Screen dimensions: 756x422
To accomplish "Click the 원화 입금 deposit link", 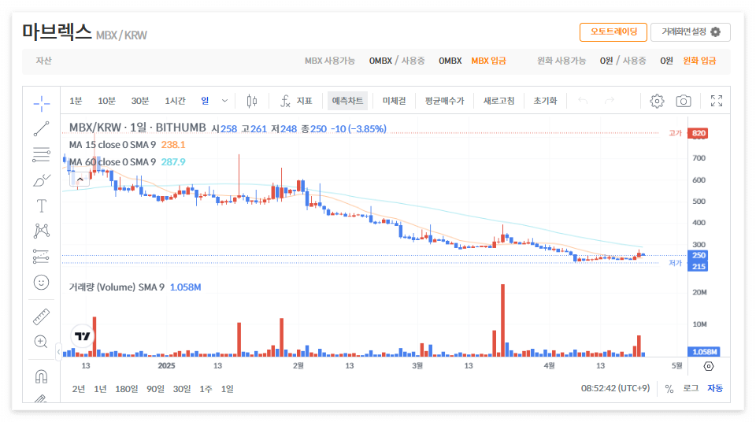I will tap(699, 61).
